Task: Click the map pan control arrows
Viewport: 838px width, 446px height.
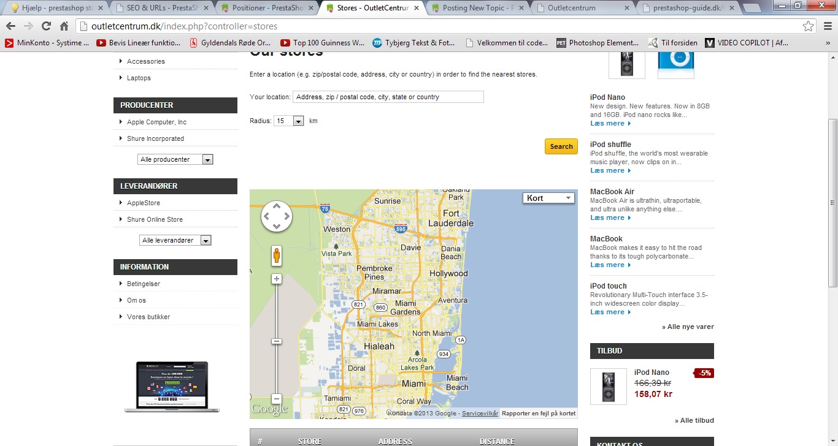Action: [277, 216]
